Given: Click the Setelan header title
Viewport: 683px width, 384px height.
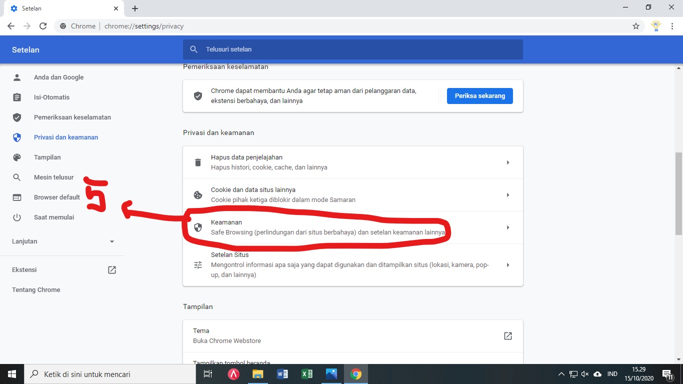Looking at the screenshot, I should pyautogui.click(x=25, y=50).
